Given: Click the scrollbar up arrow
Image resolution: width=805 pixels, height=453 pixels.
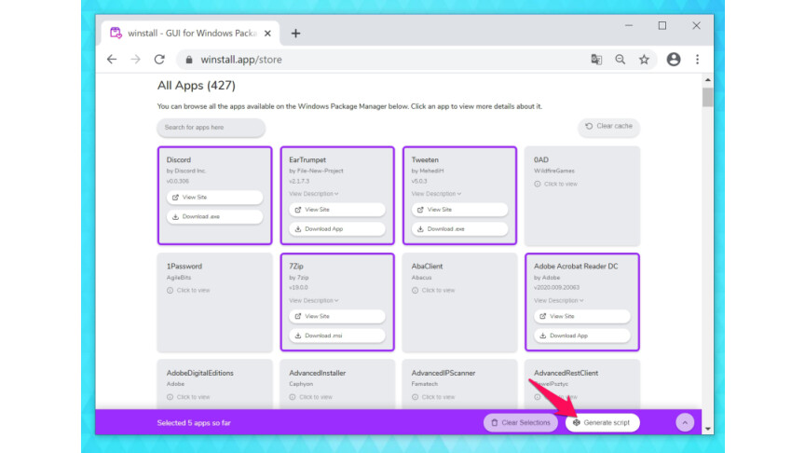Looking at the screenshot, I should [x=708, y=80].
